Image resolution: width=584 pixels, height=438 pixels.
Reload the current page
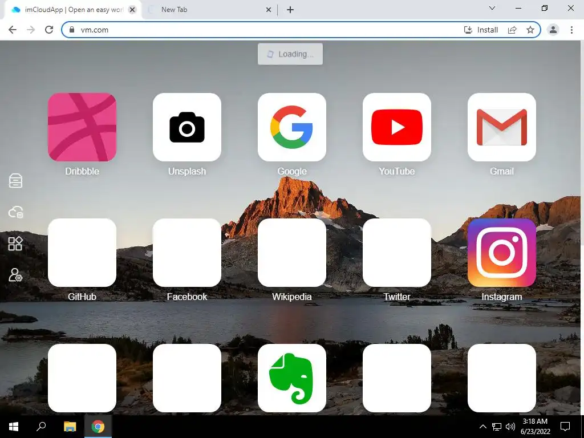point(49,30)
